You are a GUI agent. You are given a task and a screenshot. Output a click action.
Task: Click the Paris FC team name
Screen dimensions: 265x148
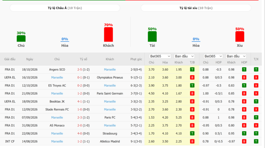tap(110, 118)
